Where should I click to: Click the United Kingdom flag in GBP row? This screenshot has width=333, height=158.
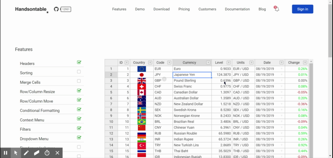click(142, 80)
